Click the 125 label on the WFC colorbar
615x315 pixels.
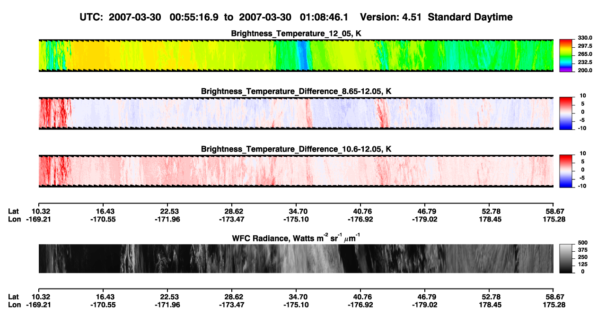click(583, 264)
